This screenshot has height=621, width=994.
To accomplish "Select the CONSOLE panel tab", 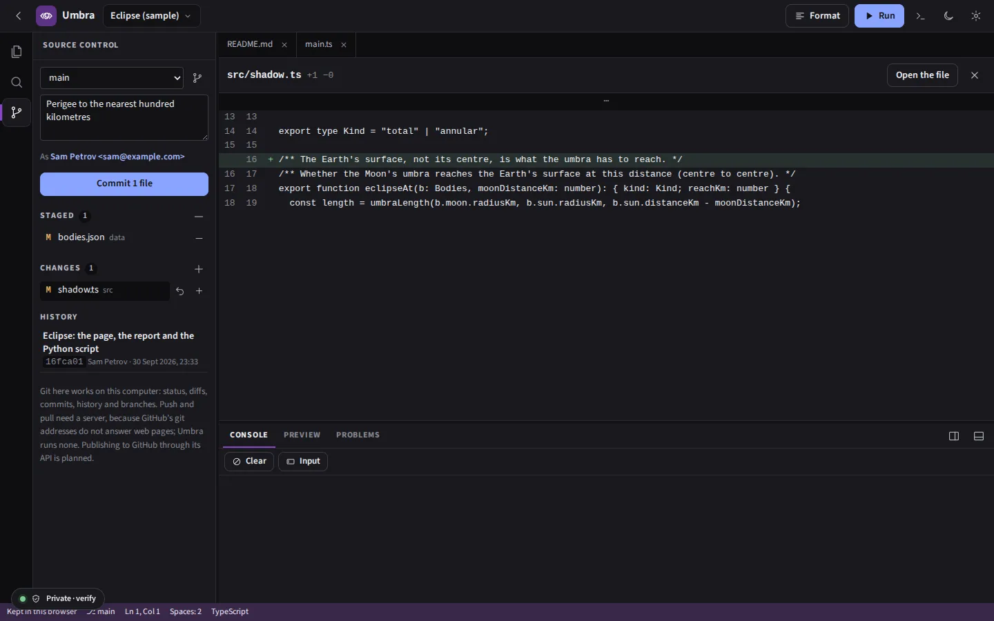I will coord(248,435).
